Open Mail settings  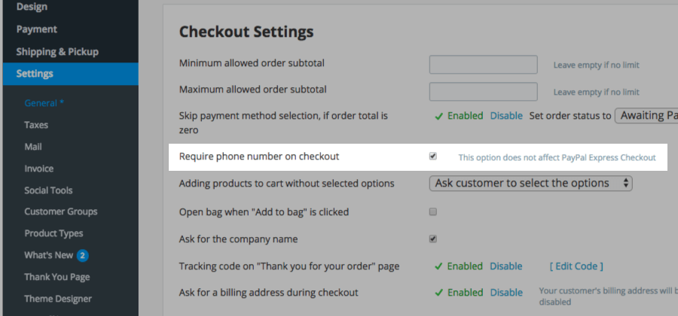[x=32, y=147]
